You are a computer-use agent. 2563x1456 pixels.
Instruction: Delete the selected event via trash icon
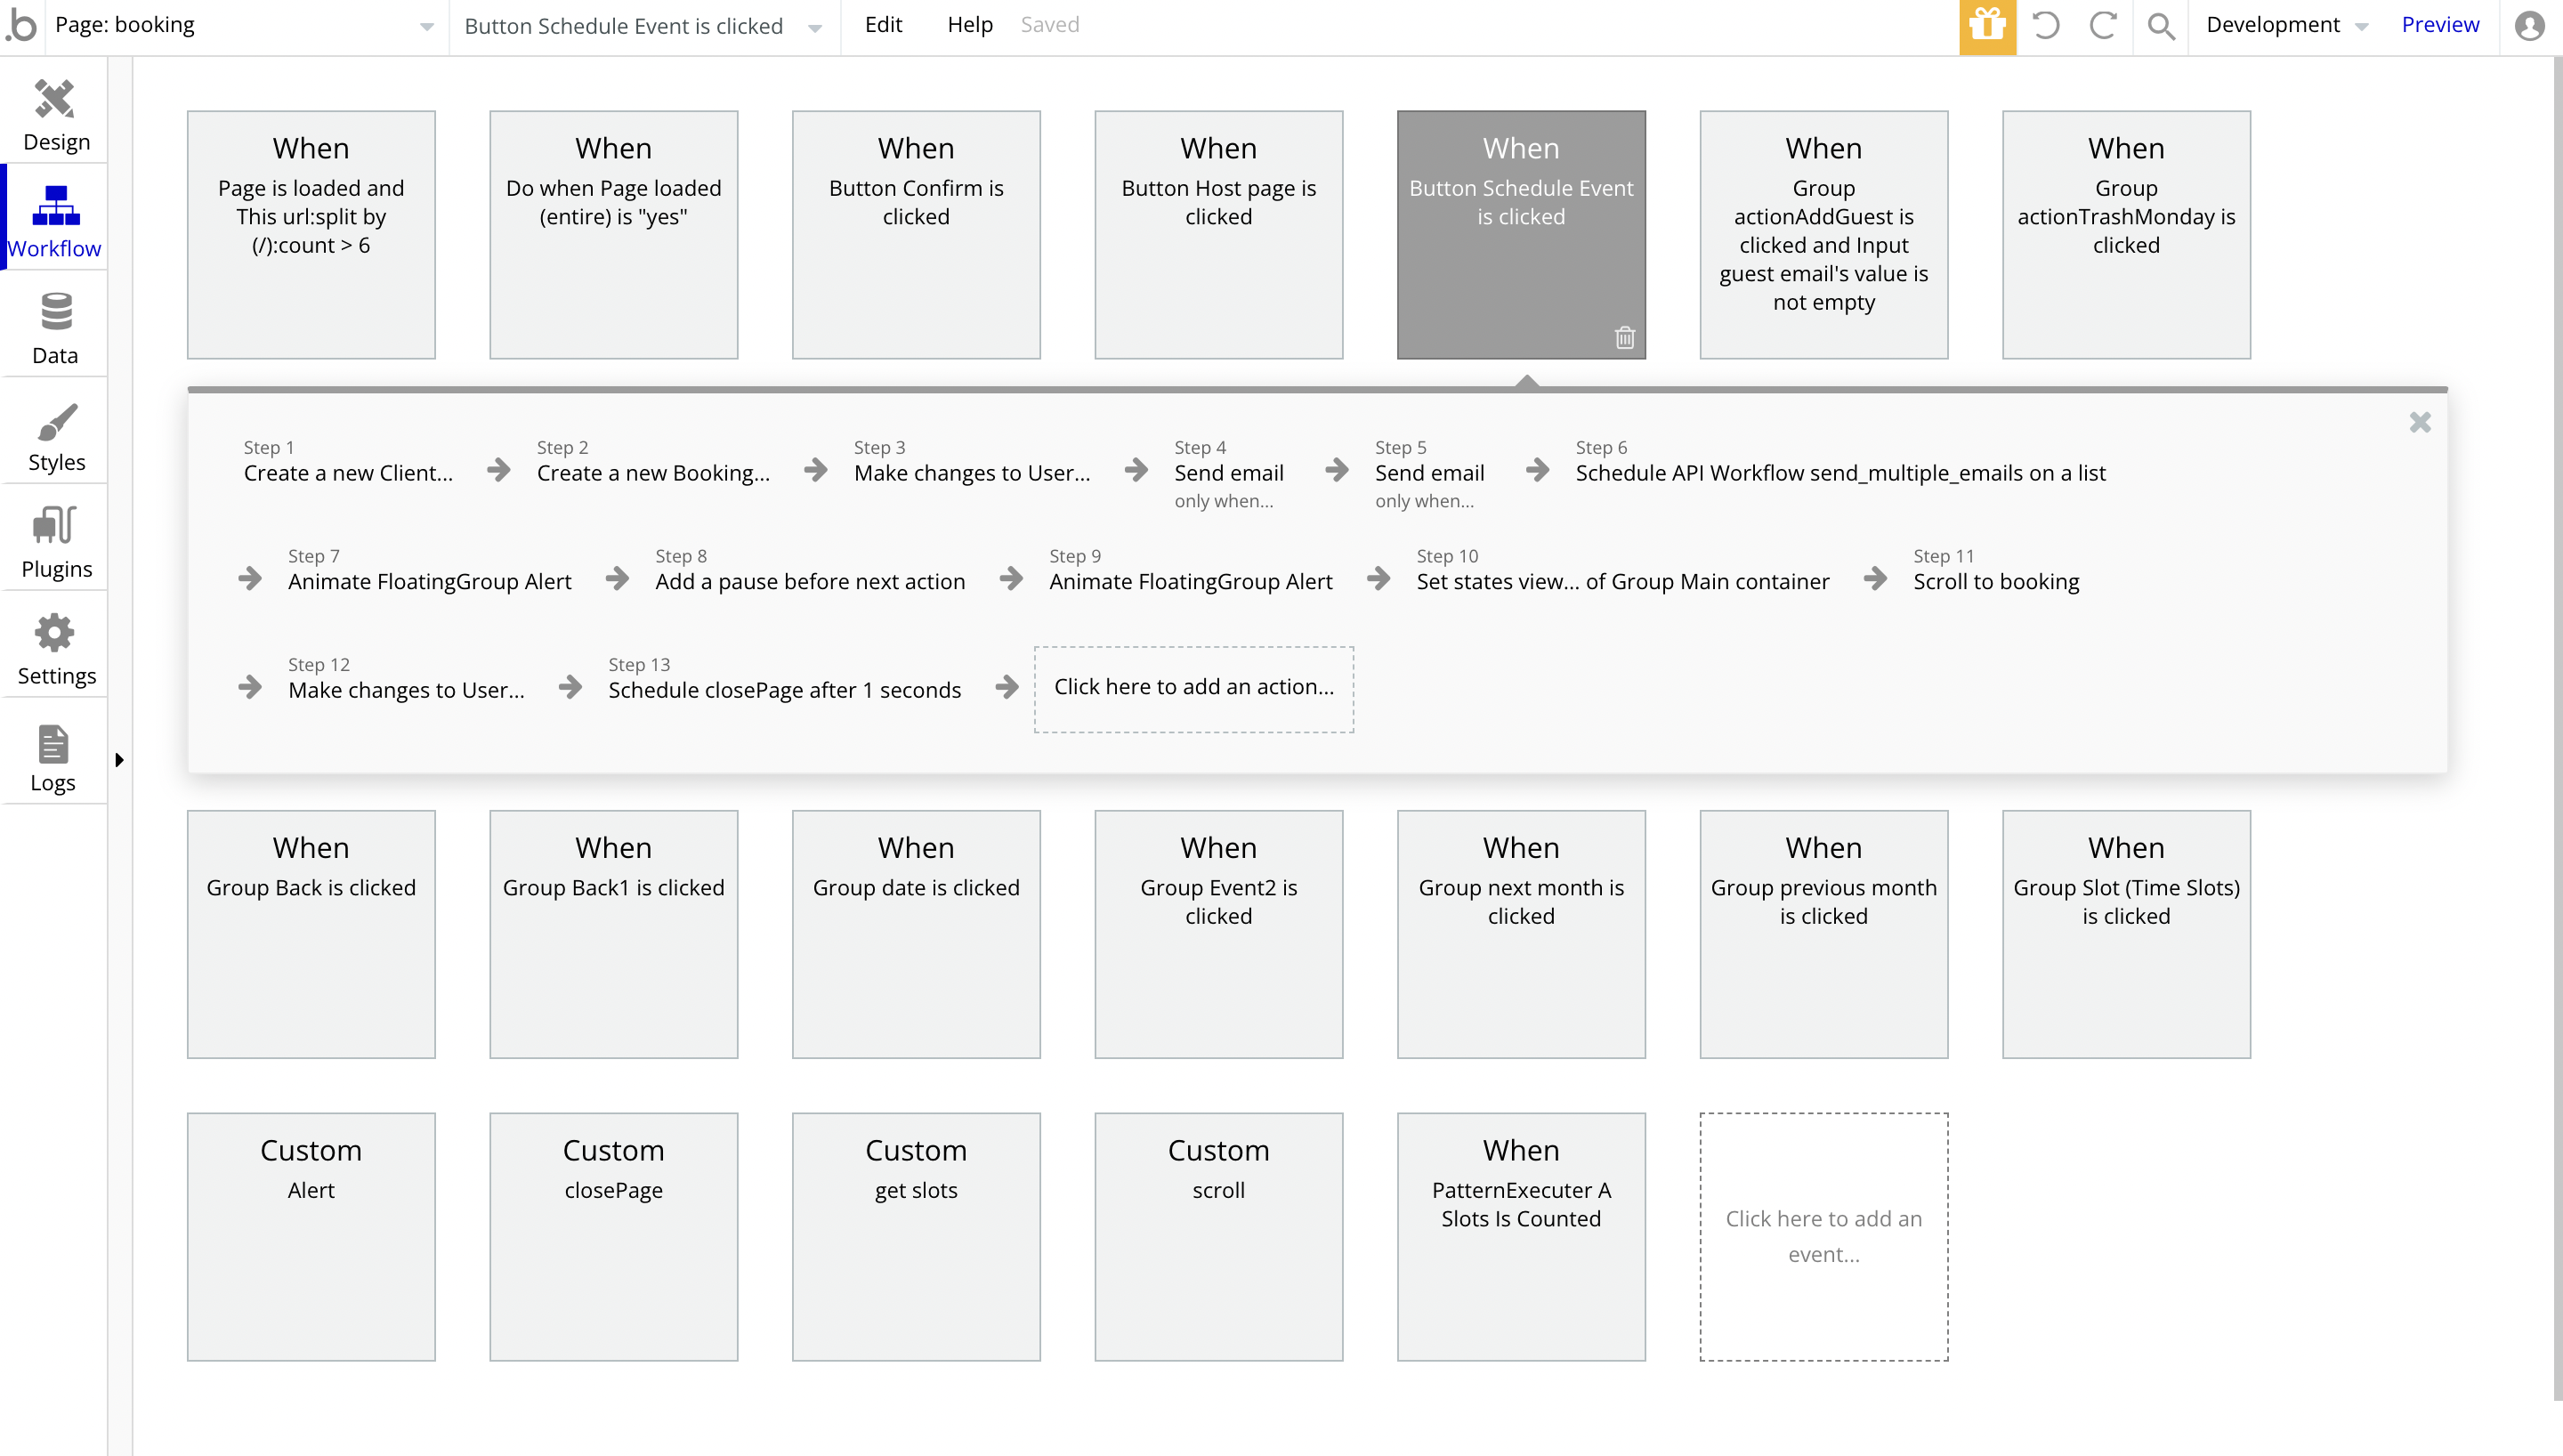pos(1624,338)
